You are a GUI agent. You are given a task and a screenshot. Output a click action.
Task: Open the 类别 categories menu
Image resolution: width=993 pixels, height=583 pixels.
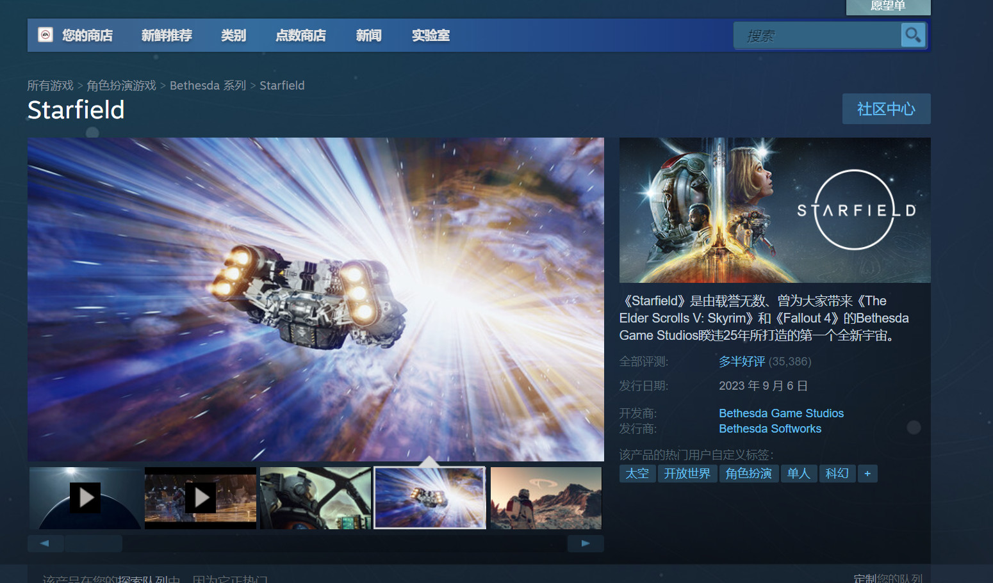(233, 35)
